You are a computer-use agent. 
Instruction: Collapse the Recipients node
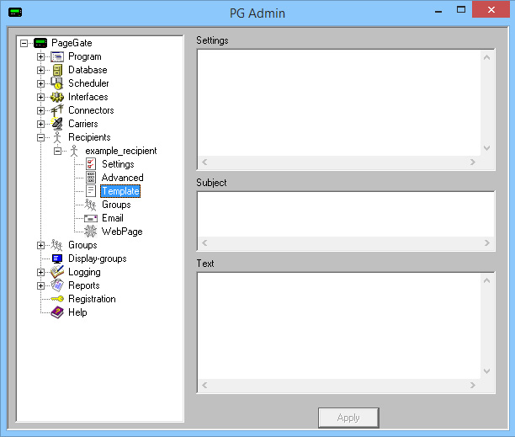[x=40, y=138]
